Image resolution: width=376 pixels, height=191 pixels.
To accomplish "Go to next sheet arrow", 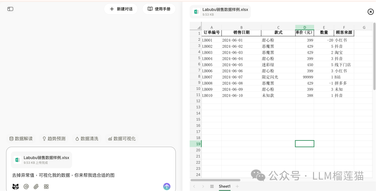I will 203,186.
